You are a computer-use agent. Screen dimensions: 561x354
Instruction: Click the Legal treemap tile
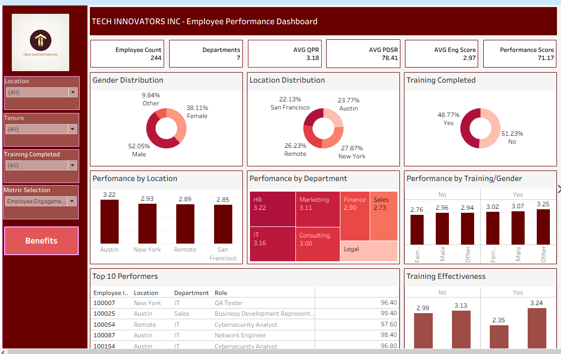[x=369, y=251]
